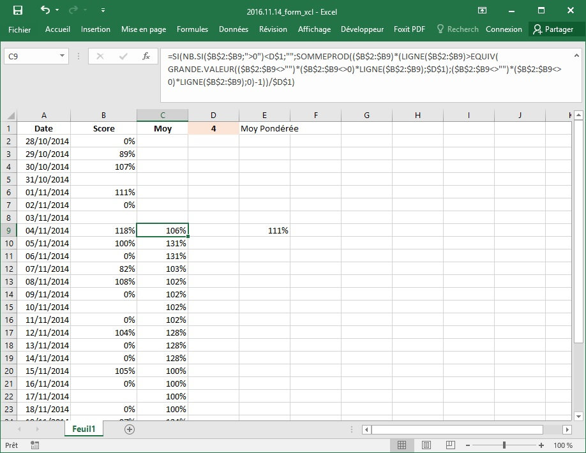Open the Foxit PDF ribbon tab

(409, 29)
